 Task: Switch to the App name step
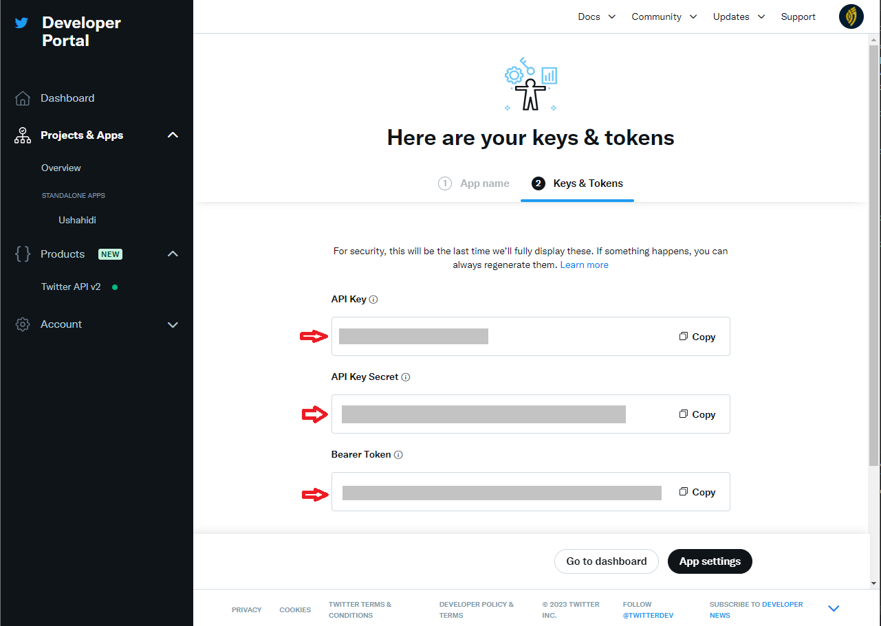click(474, 183)
